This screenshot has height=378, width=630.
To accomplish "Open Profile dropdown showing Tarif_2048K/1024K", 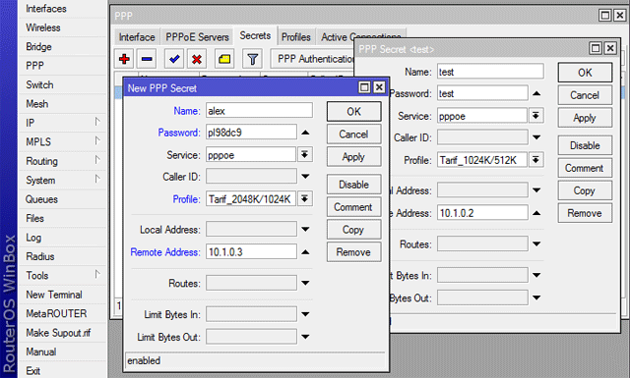I will (305, 198).
